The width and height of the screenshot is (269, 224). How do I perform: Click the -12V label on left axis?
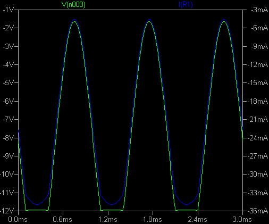pos(7,211)
